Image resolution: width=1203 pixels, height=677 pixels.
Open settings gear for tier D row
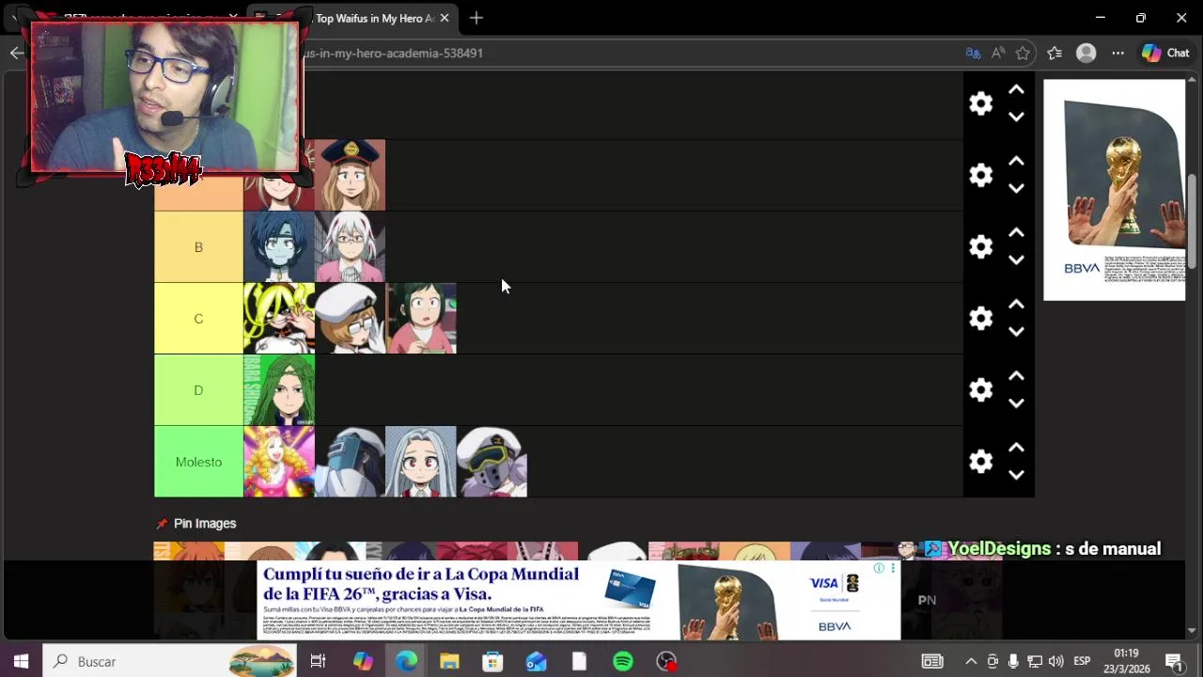980,389
